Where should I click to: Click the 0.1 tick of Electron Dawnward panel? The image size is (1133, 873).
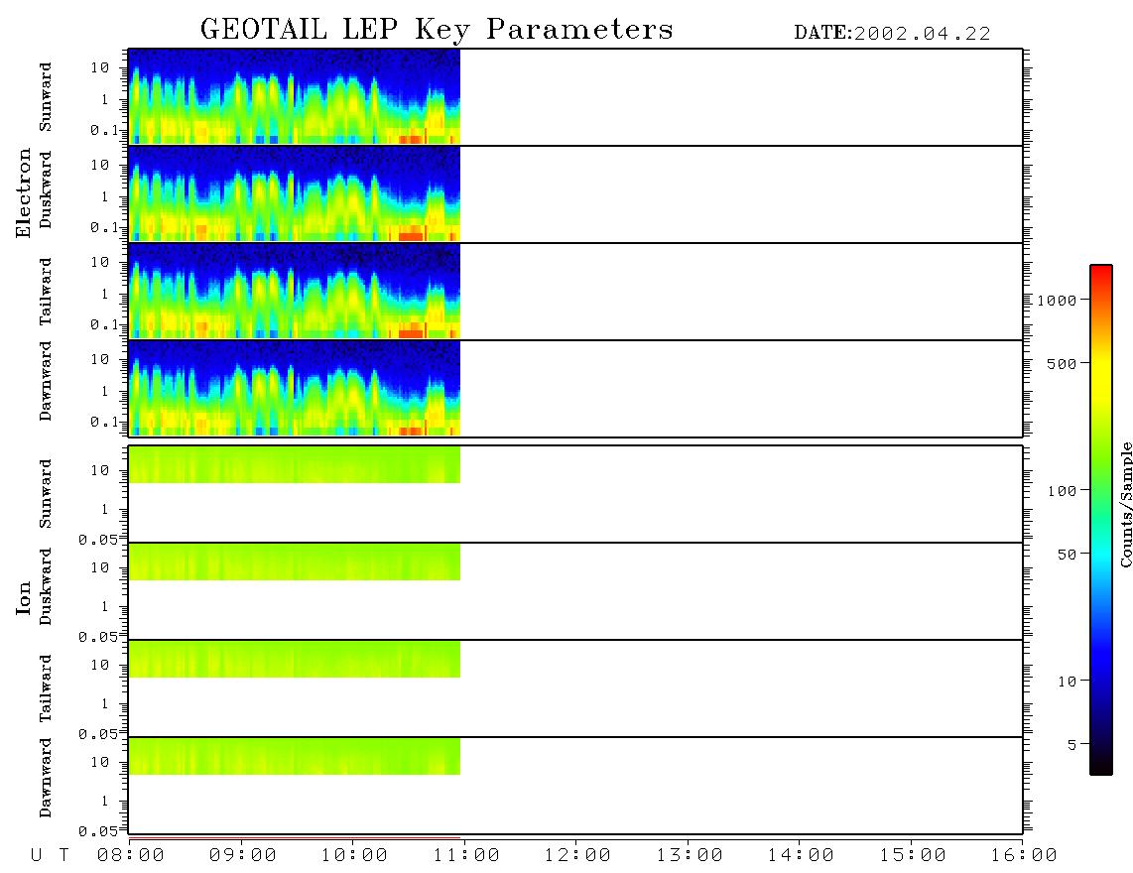(x=104, y=422)
